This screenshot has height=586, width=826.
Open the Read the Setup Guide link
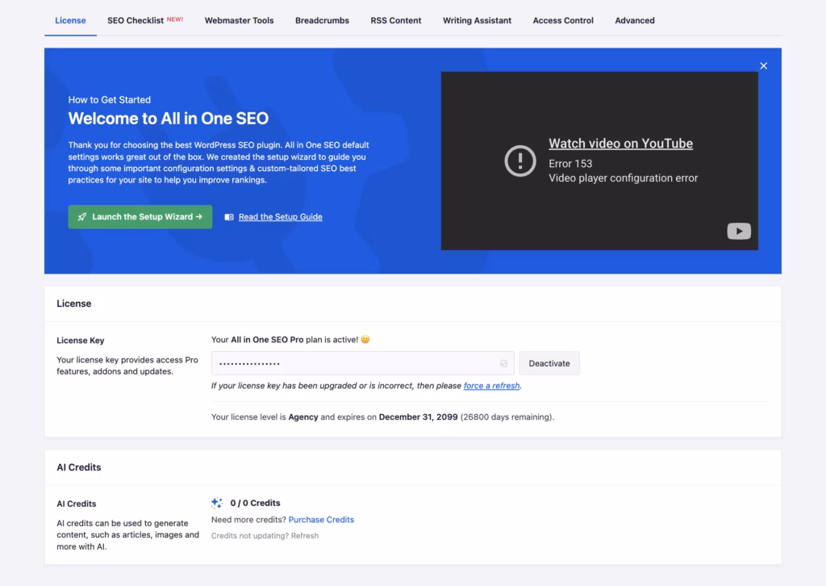[280, 216]
